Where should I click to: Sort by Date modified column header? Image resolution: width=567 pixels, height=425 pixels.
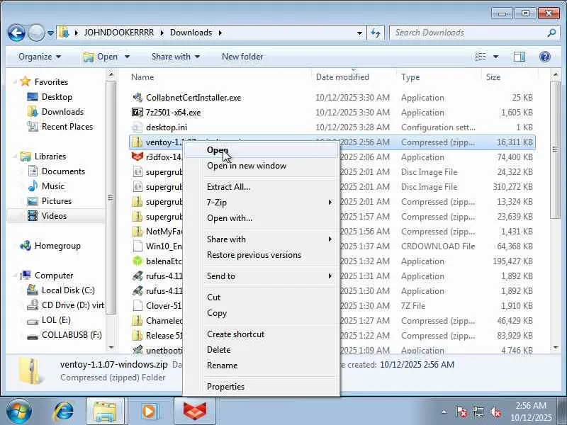(x=342, y=77)
